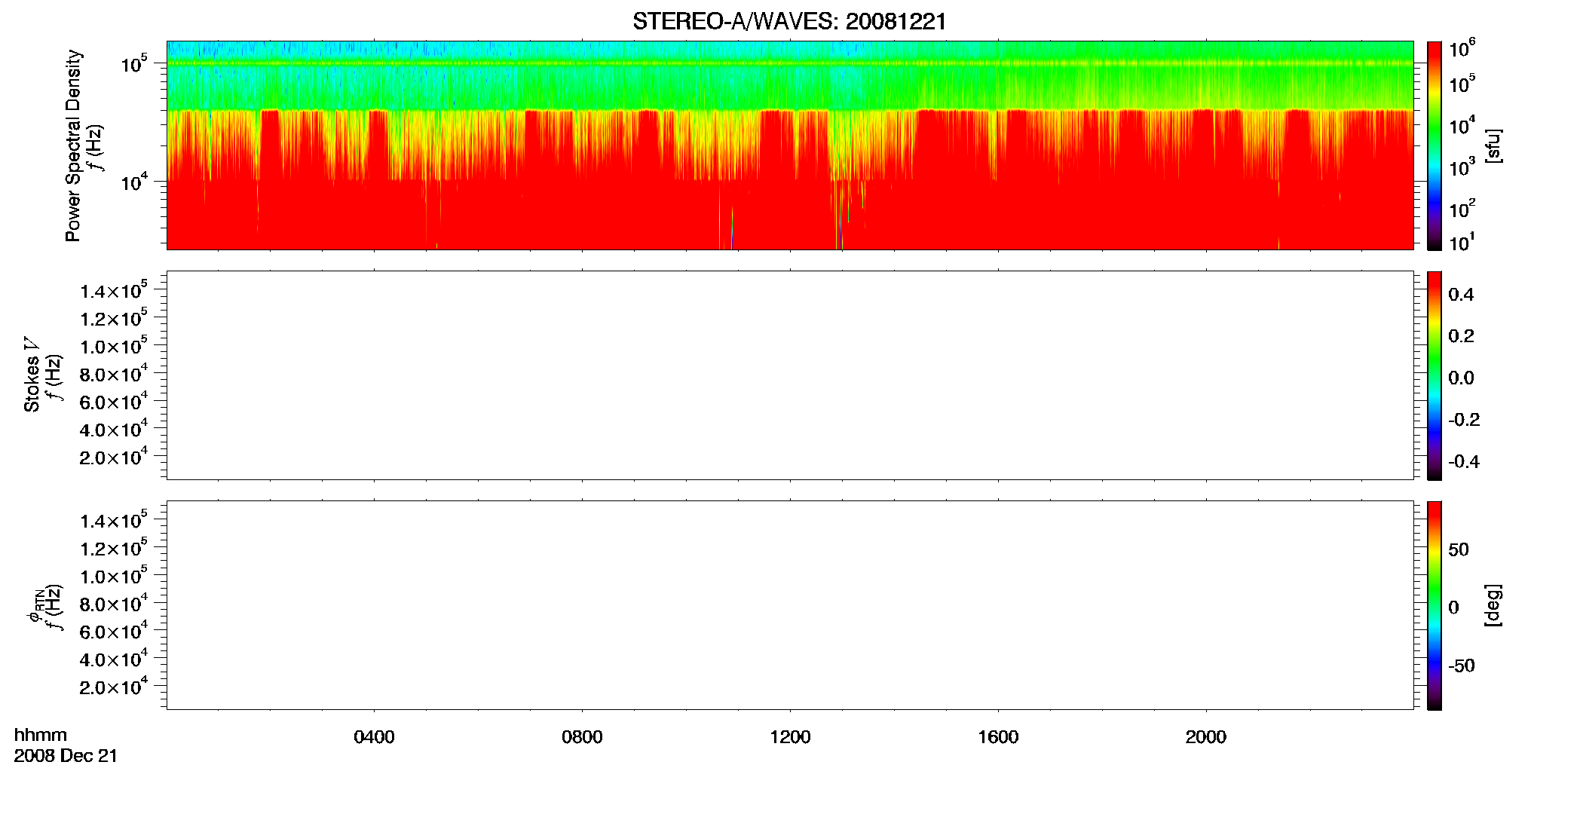Click 1.0×10^5 tick in Stokes V panel
Screen dimensions: 1580x814
click(114, 346)
